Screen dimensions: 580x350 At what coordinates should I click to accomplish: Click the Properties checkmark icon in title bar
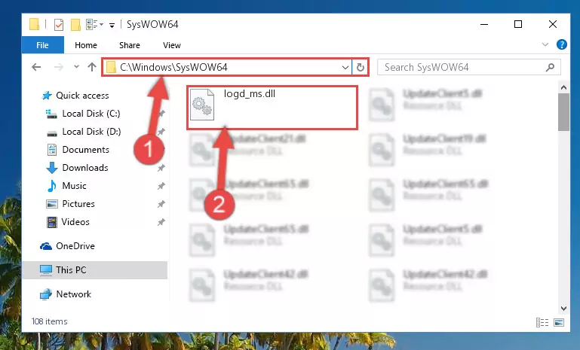tap(58, 25)
